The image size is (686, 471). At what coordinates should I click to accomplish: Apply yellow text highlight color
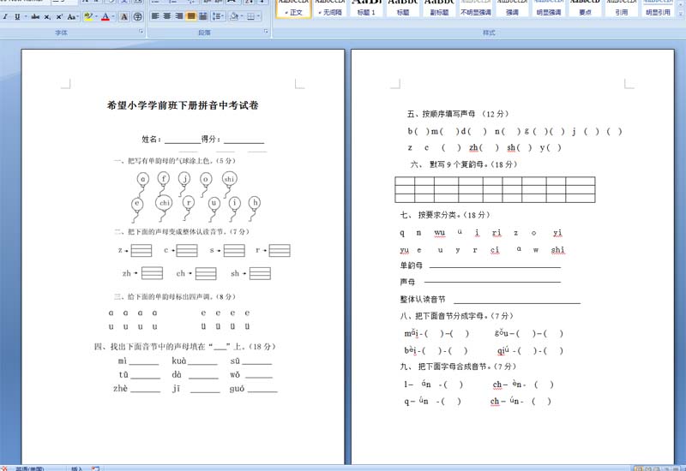coord(89,16)
